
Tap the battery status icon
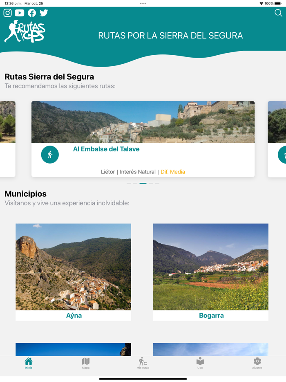coord(278,3)
